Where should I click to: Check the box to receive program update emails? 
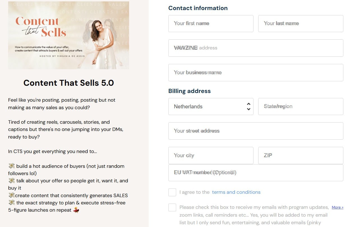coord(172,207)
